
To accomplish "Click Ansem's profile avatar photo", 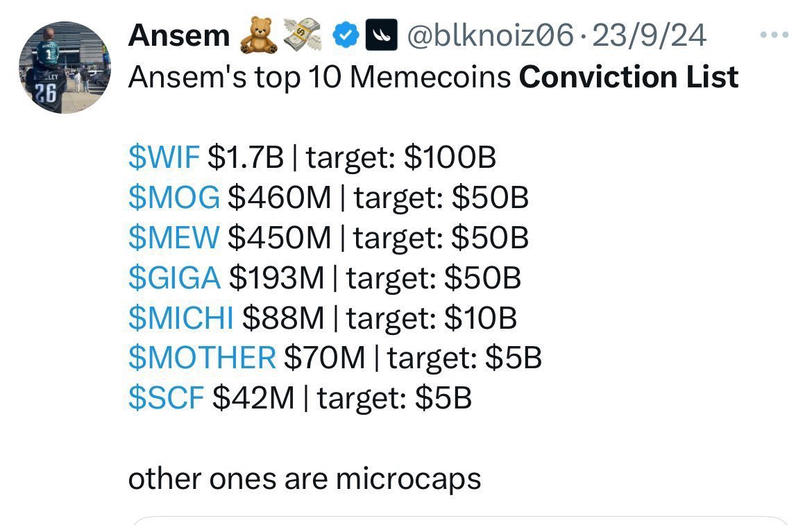I will (64, 67).
